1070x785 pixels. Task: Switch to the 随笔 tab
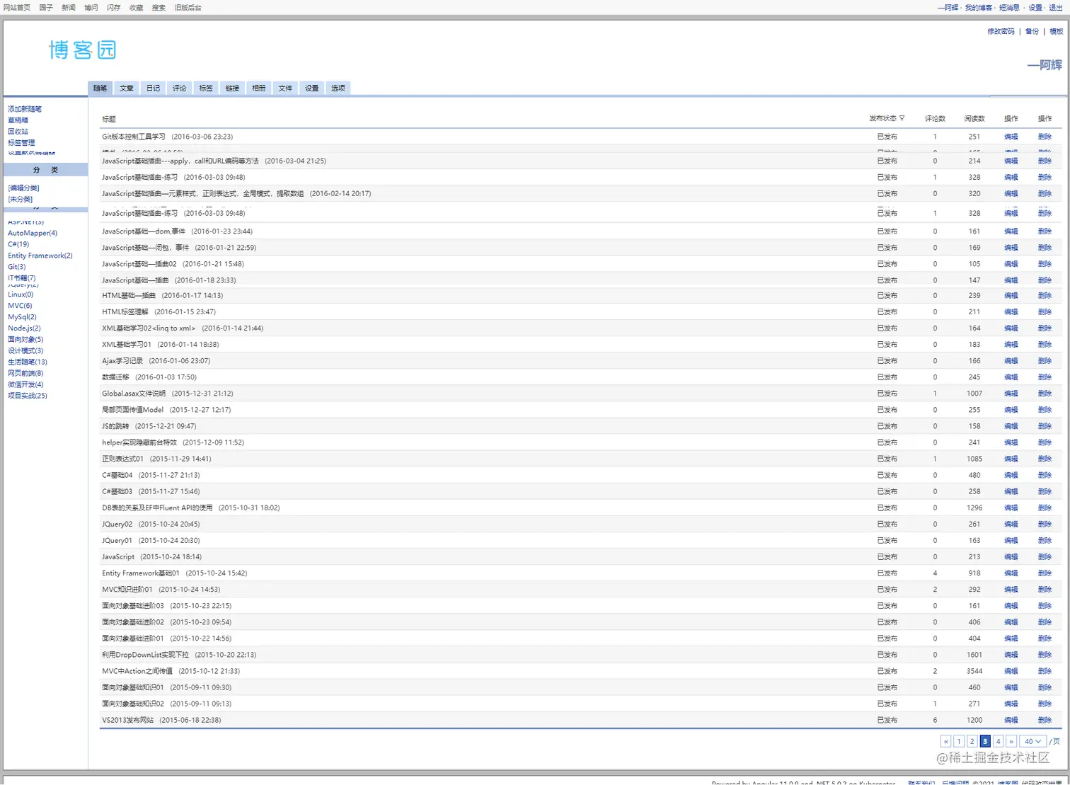pos(100,88)
